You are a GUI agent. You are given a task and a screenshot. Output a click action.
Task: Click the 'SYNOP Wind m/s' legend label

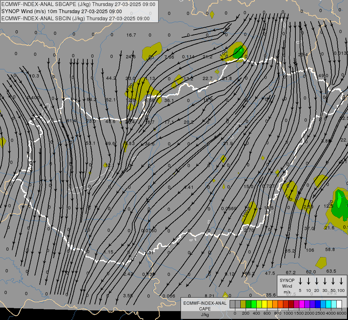[x=287, y=286]
